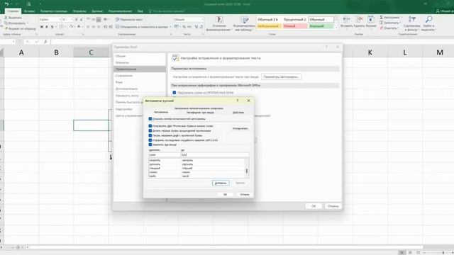Toggle correct accidental CAPS LOCK checkbox
The width and height of the screenshot is (454, 255).
click(x=150, y=140)
